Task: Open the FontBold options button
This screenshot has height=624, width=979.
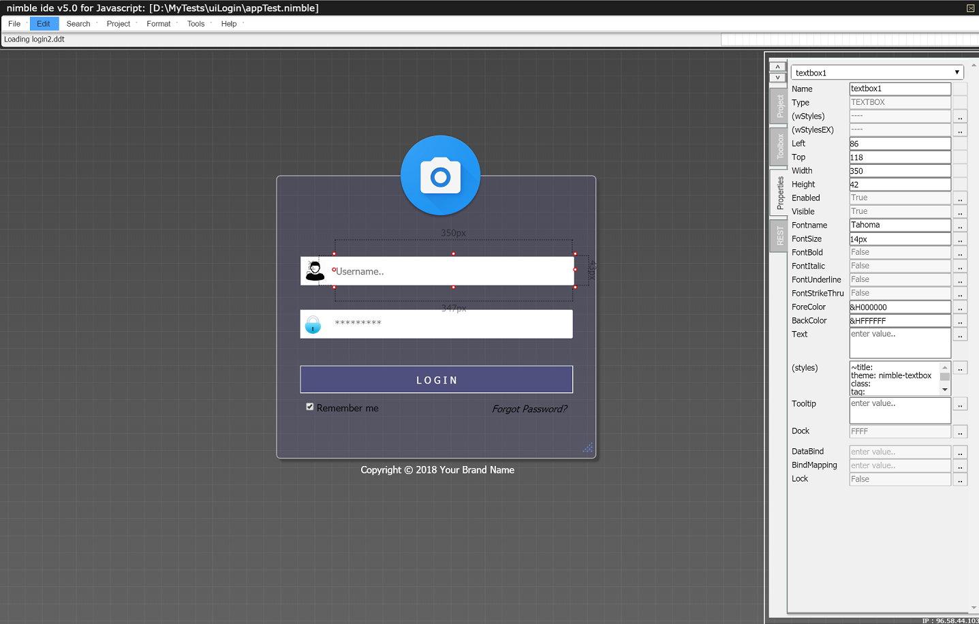Action: point(960,253)
